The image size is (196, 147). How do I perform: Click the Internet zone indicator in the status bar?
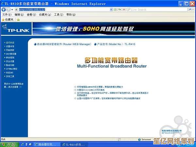click(x=145, y=139)
